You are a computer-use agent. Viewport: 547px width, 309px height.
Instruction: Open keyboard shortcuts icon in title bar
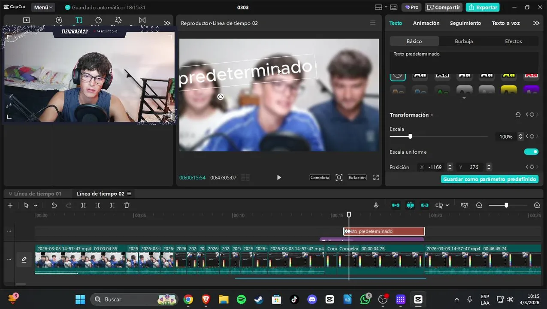[x=394, y=7]
